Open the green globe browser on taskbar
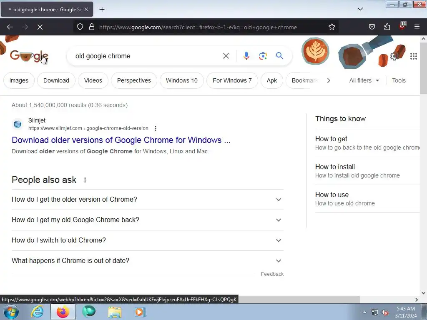 (x=89, y=312)
